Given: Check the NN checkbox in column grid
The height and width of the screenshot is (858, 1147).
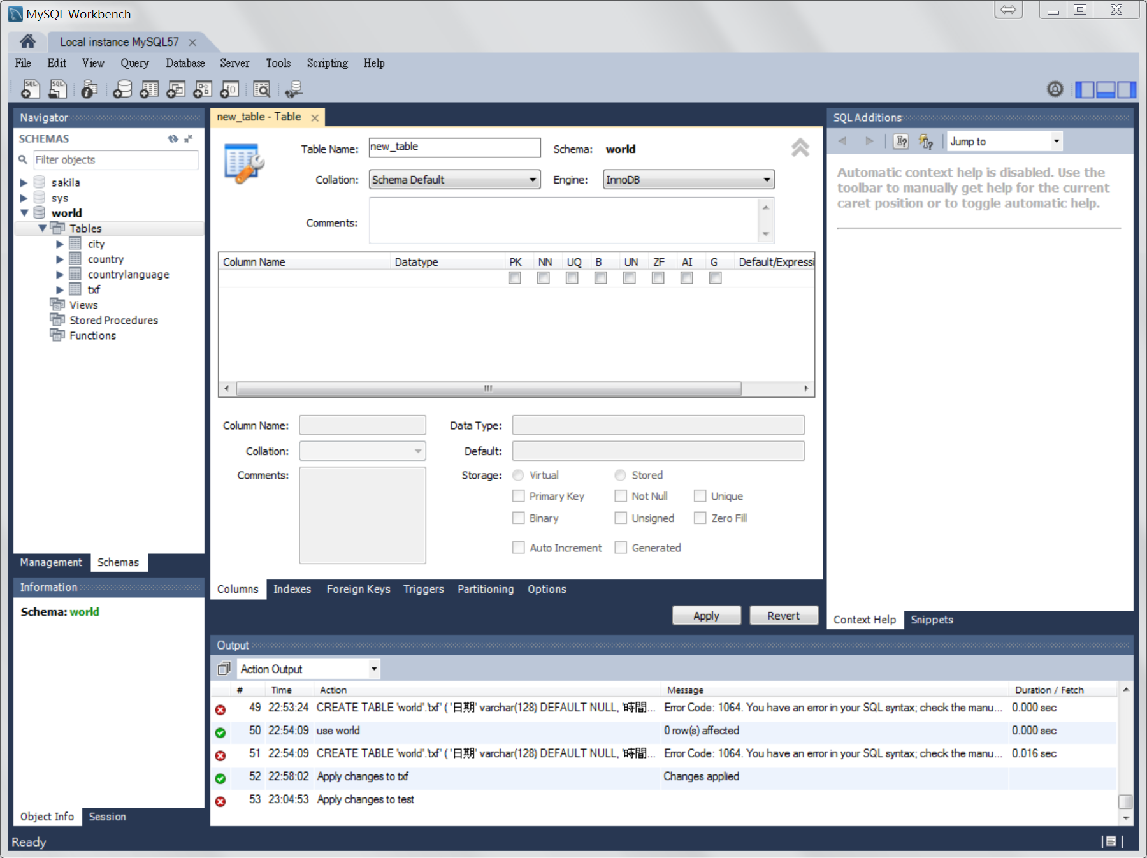Looking at the screenshot, I should point(544,278).
